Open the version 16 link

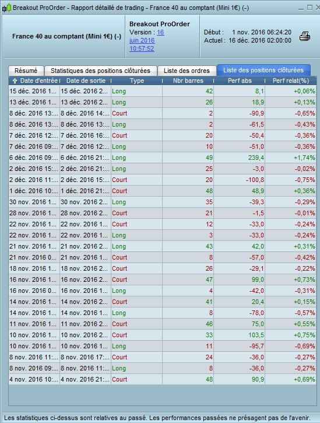click(160, 32)
